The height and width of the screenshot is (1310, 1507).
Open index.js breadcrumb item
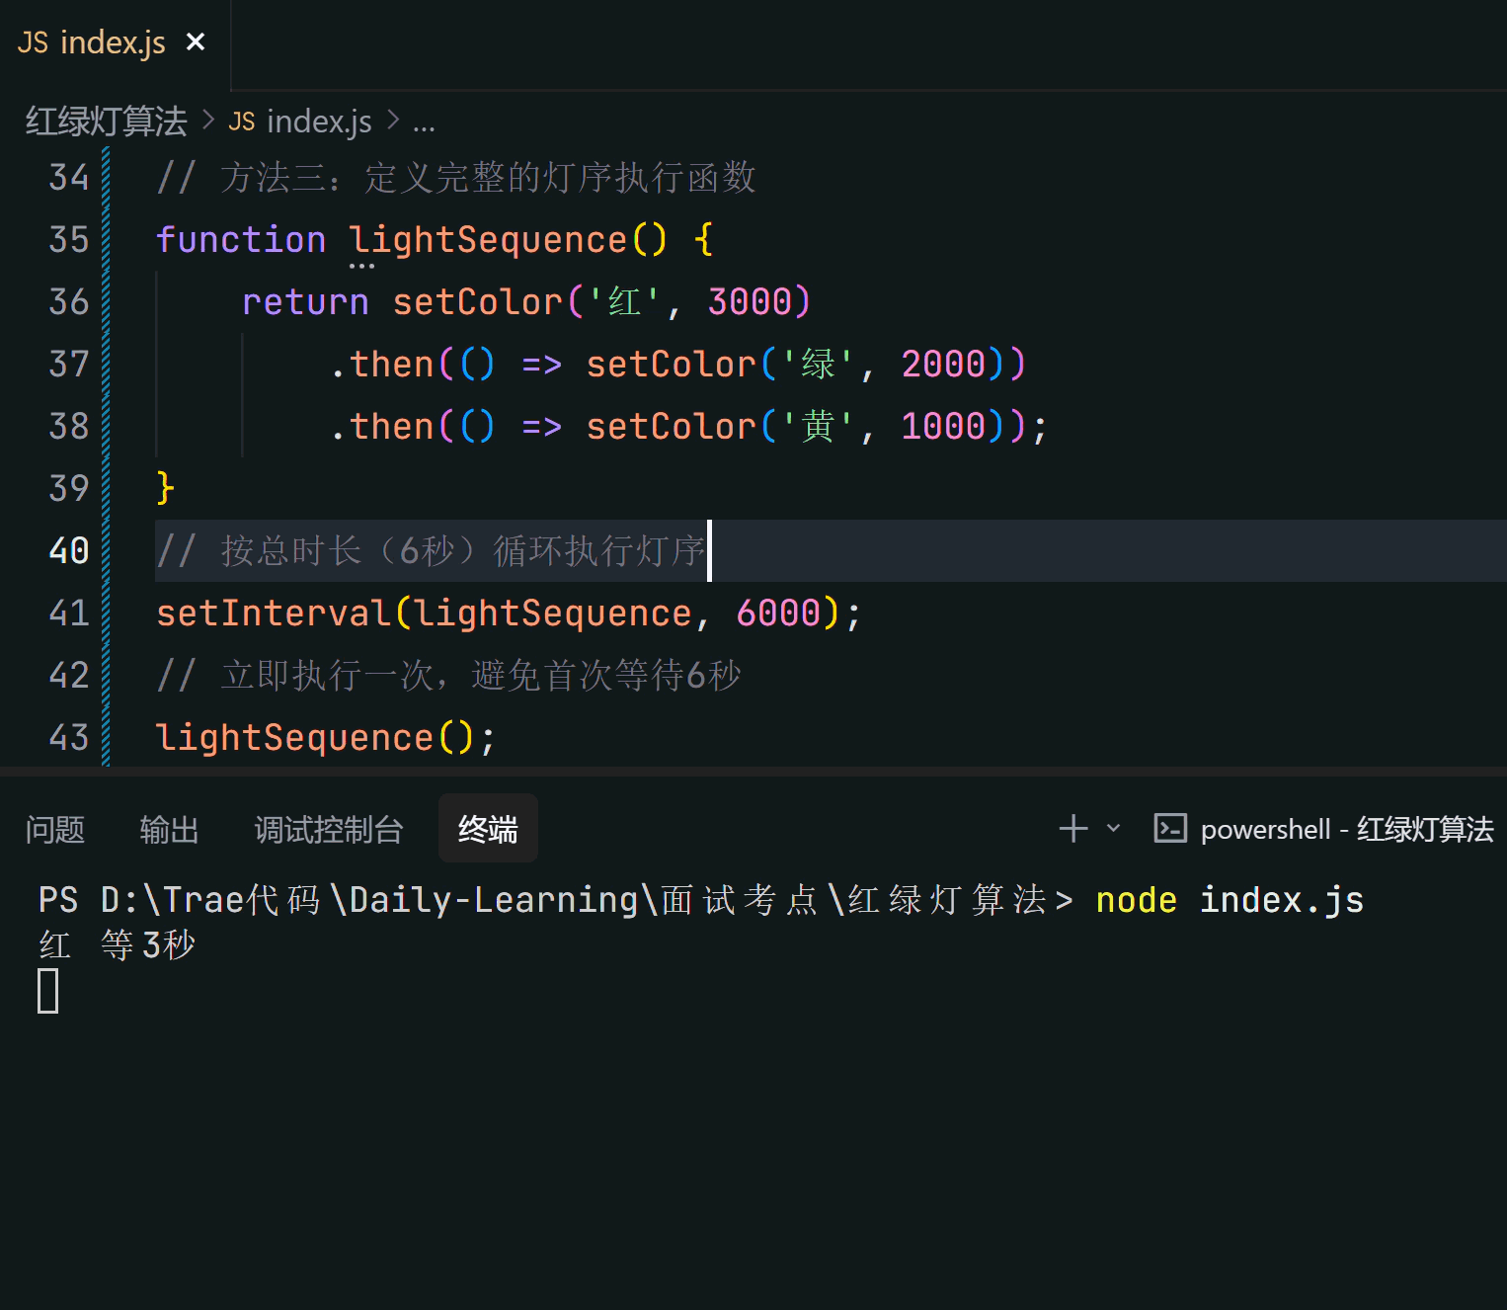tap(300, 122)
